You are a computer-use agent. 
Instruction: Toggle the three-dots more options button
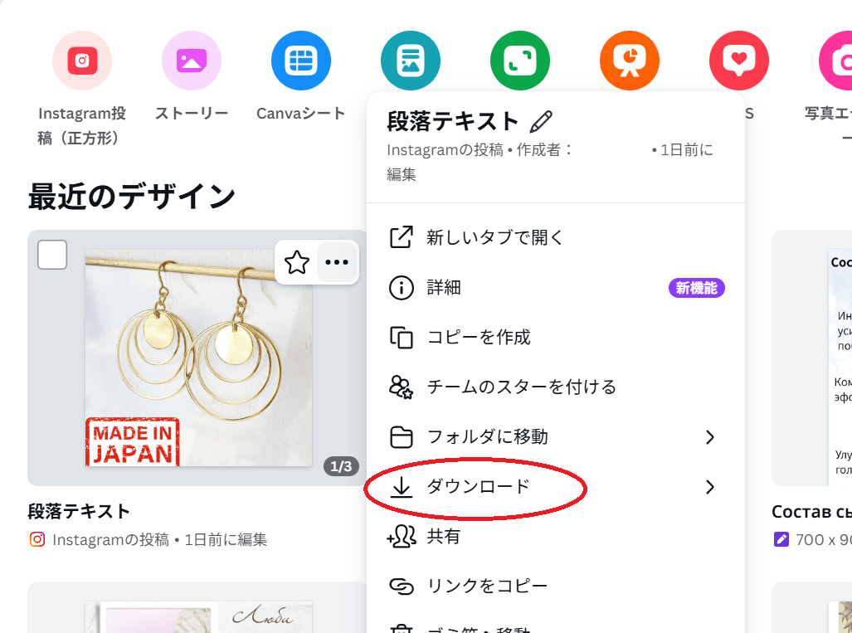tap(337, 263)
